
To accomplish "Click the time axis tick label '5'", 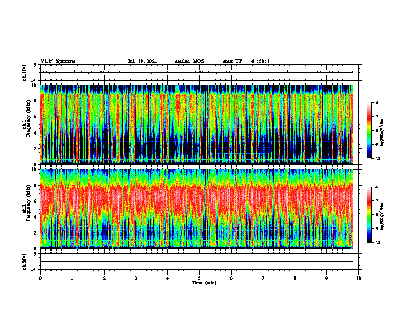I will [199, 278].
